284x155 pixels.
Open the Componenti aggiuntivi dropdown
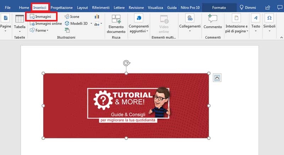(139, 23)
